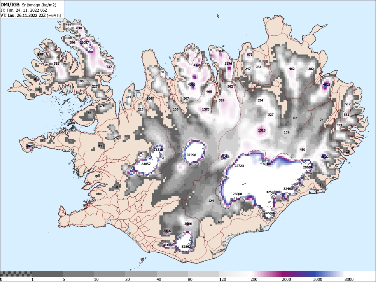Click the snow value '147' on the map
The height and width of the screenshot is (282, 376).
[x=116, y=137]
